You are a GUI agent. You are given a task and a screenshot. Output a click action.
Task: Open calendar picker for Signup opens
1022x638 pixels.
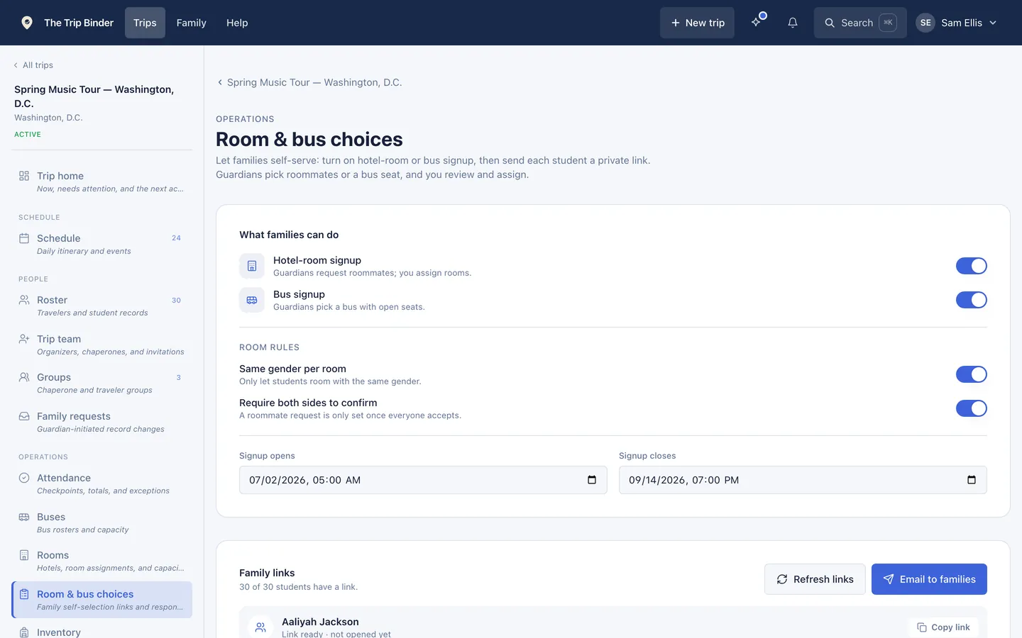click(x=592, y=480)
